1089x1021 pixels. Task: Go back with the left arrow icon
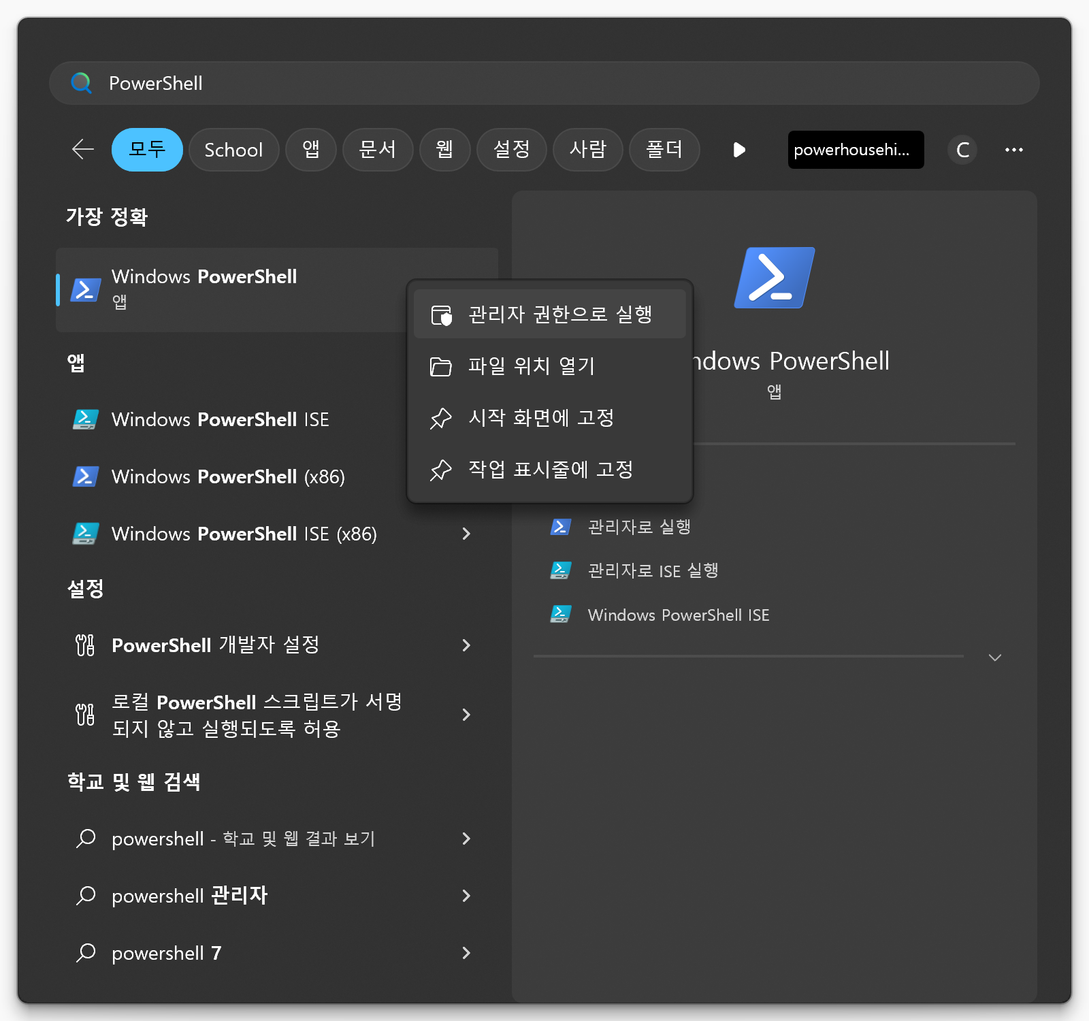coord(83,149)
